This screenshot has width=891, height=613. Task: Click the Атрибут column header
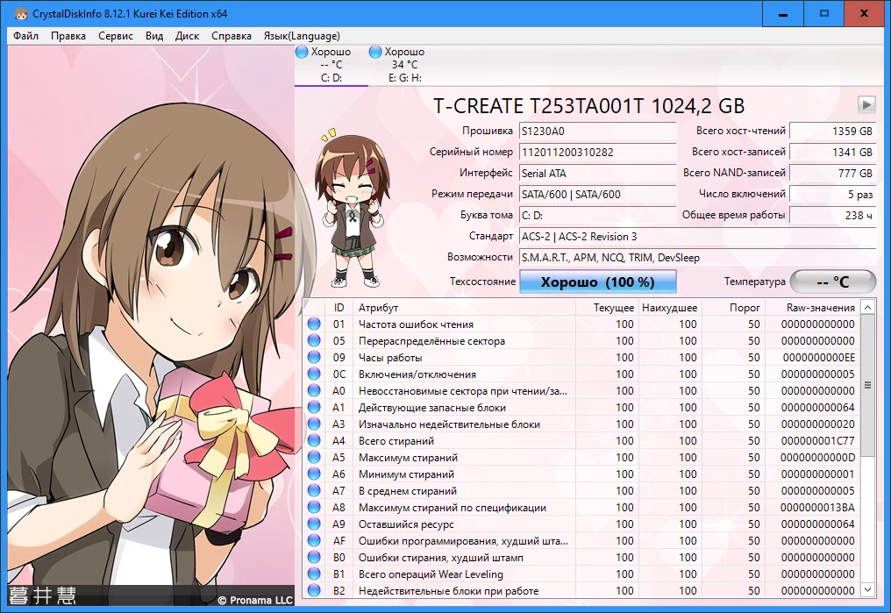(464, 307)
